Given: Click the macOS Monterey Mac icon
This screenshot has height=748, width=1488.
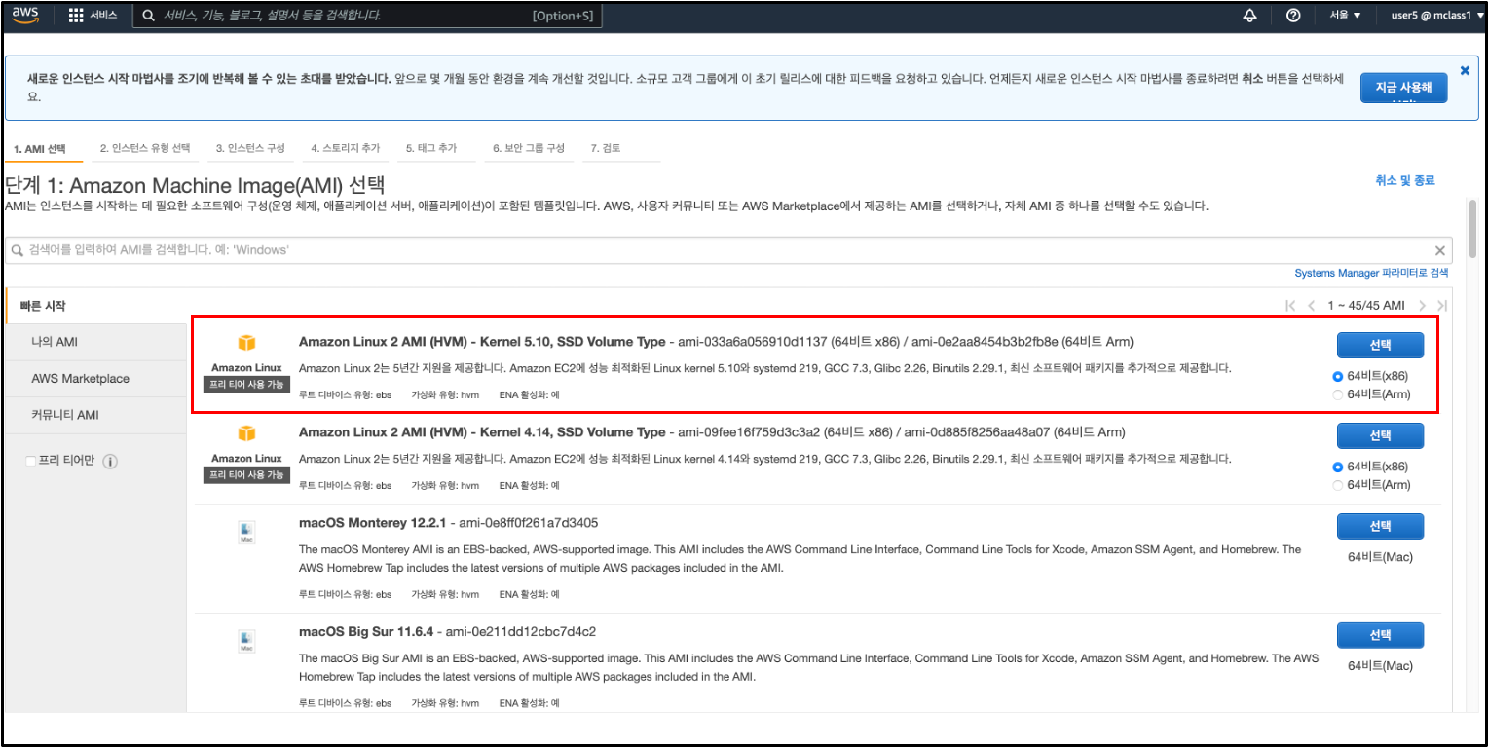Looking at the screenshot, I should click(246, 532).
